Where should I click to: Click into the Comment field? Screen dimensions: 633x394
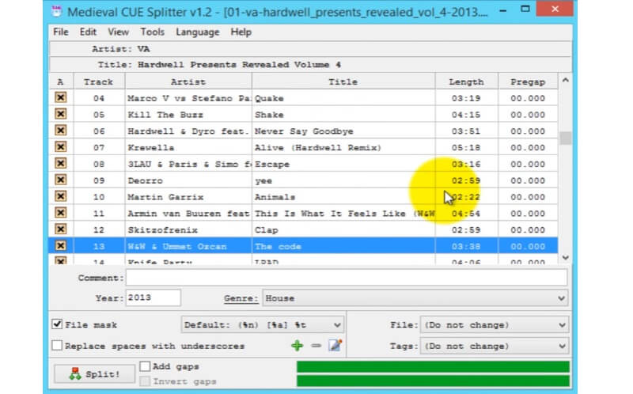coord(347,278)
